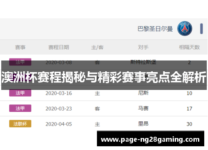
Task: Click the 巴黎圣日尔曼 team name
Action: (x=155, y=29)
